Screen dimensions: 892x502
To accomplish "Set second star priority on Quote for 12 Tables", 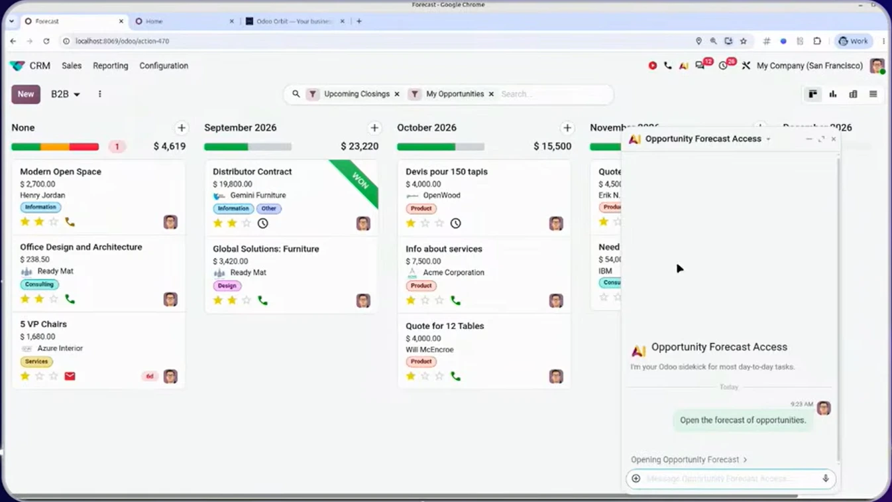I will [x=425, y=376].
